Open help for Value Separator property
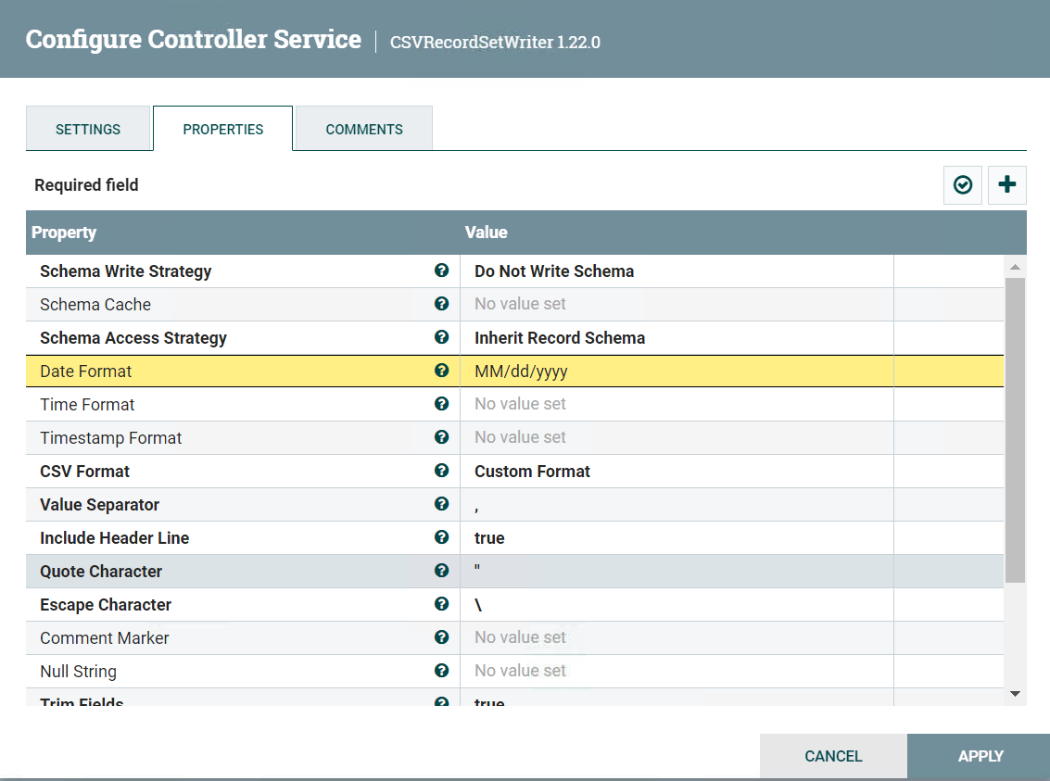 [x=442, y=504]
